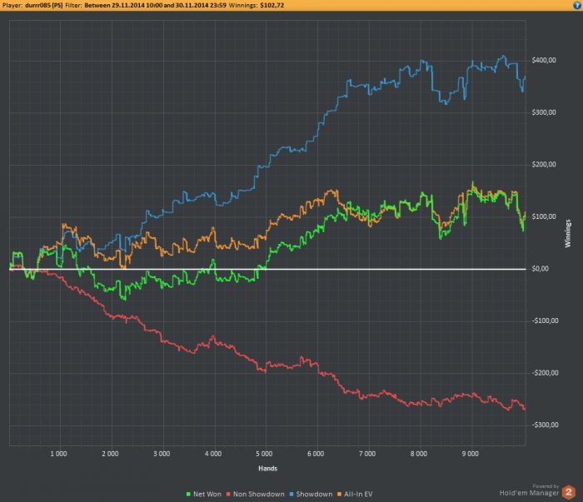Toggle the orange All-In EV legend swatch
This screenshot has width=583, height=502.
click(339, 495)
